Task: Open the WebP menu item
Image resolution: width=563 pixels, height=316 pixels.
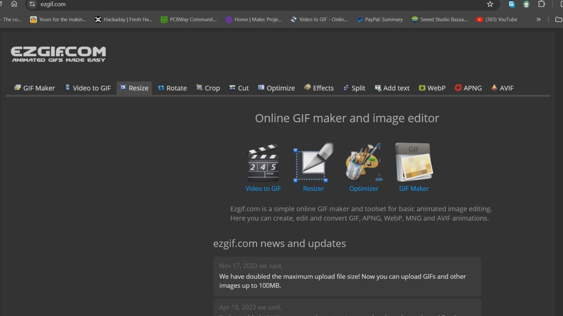Action: click(432, 88)
